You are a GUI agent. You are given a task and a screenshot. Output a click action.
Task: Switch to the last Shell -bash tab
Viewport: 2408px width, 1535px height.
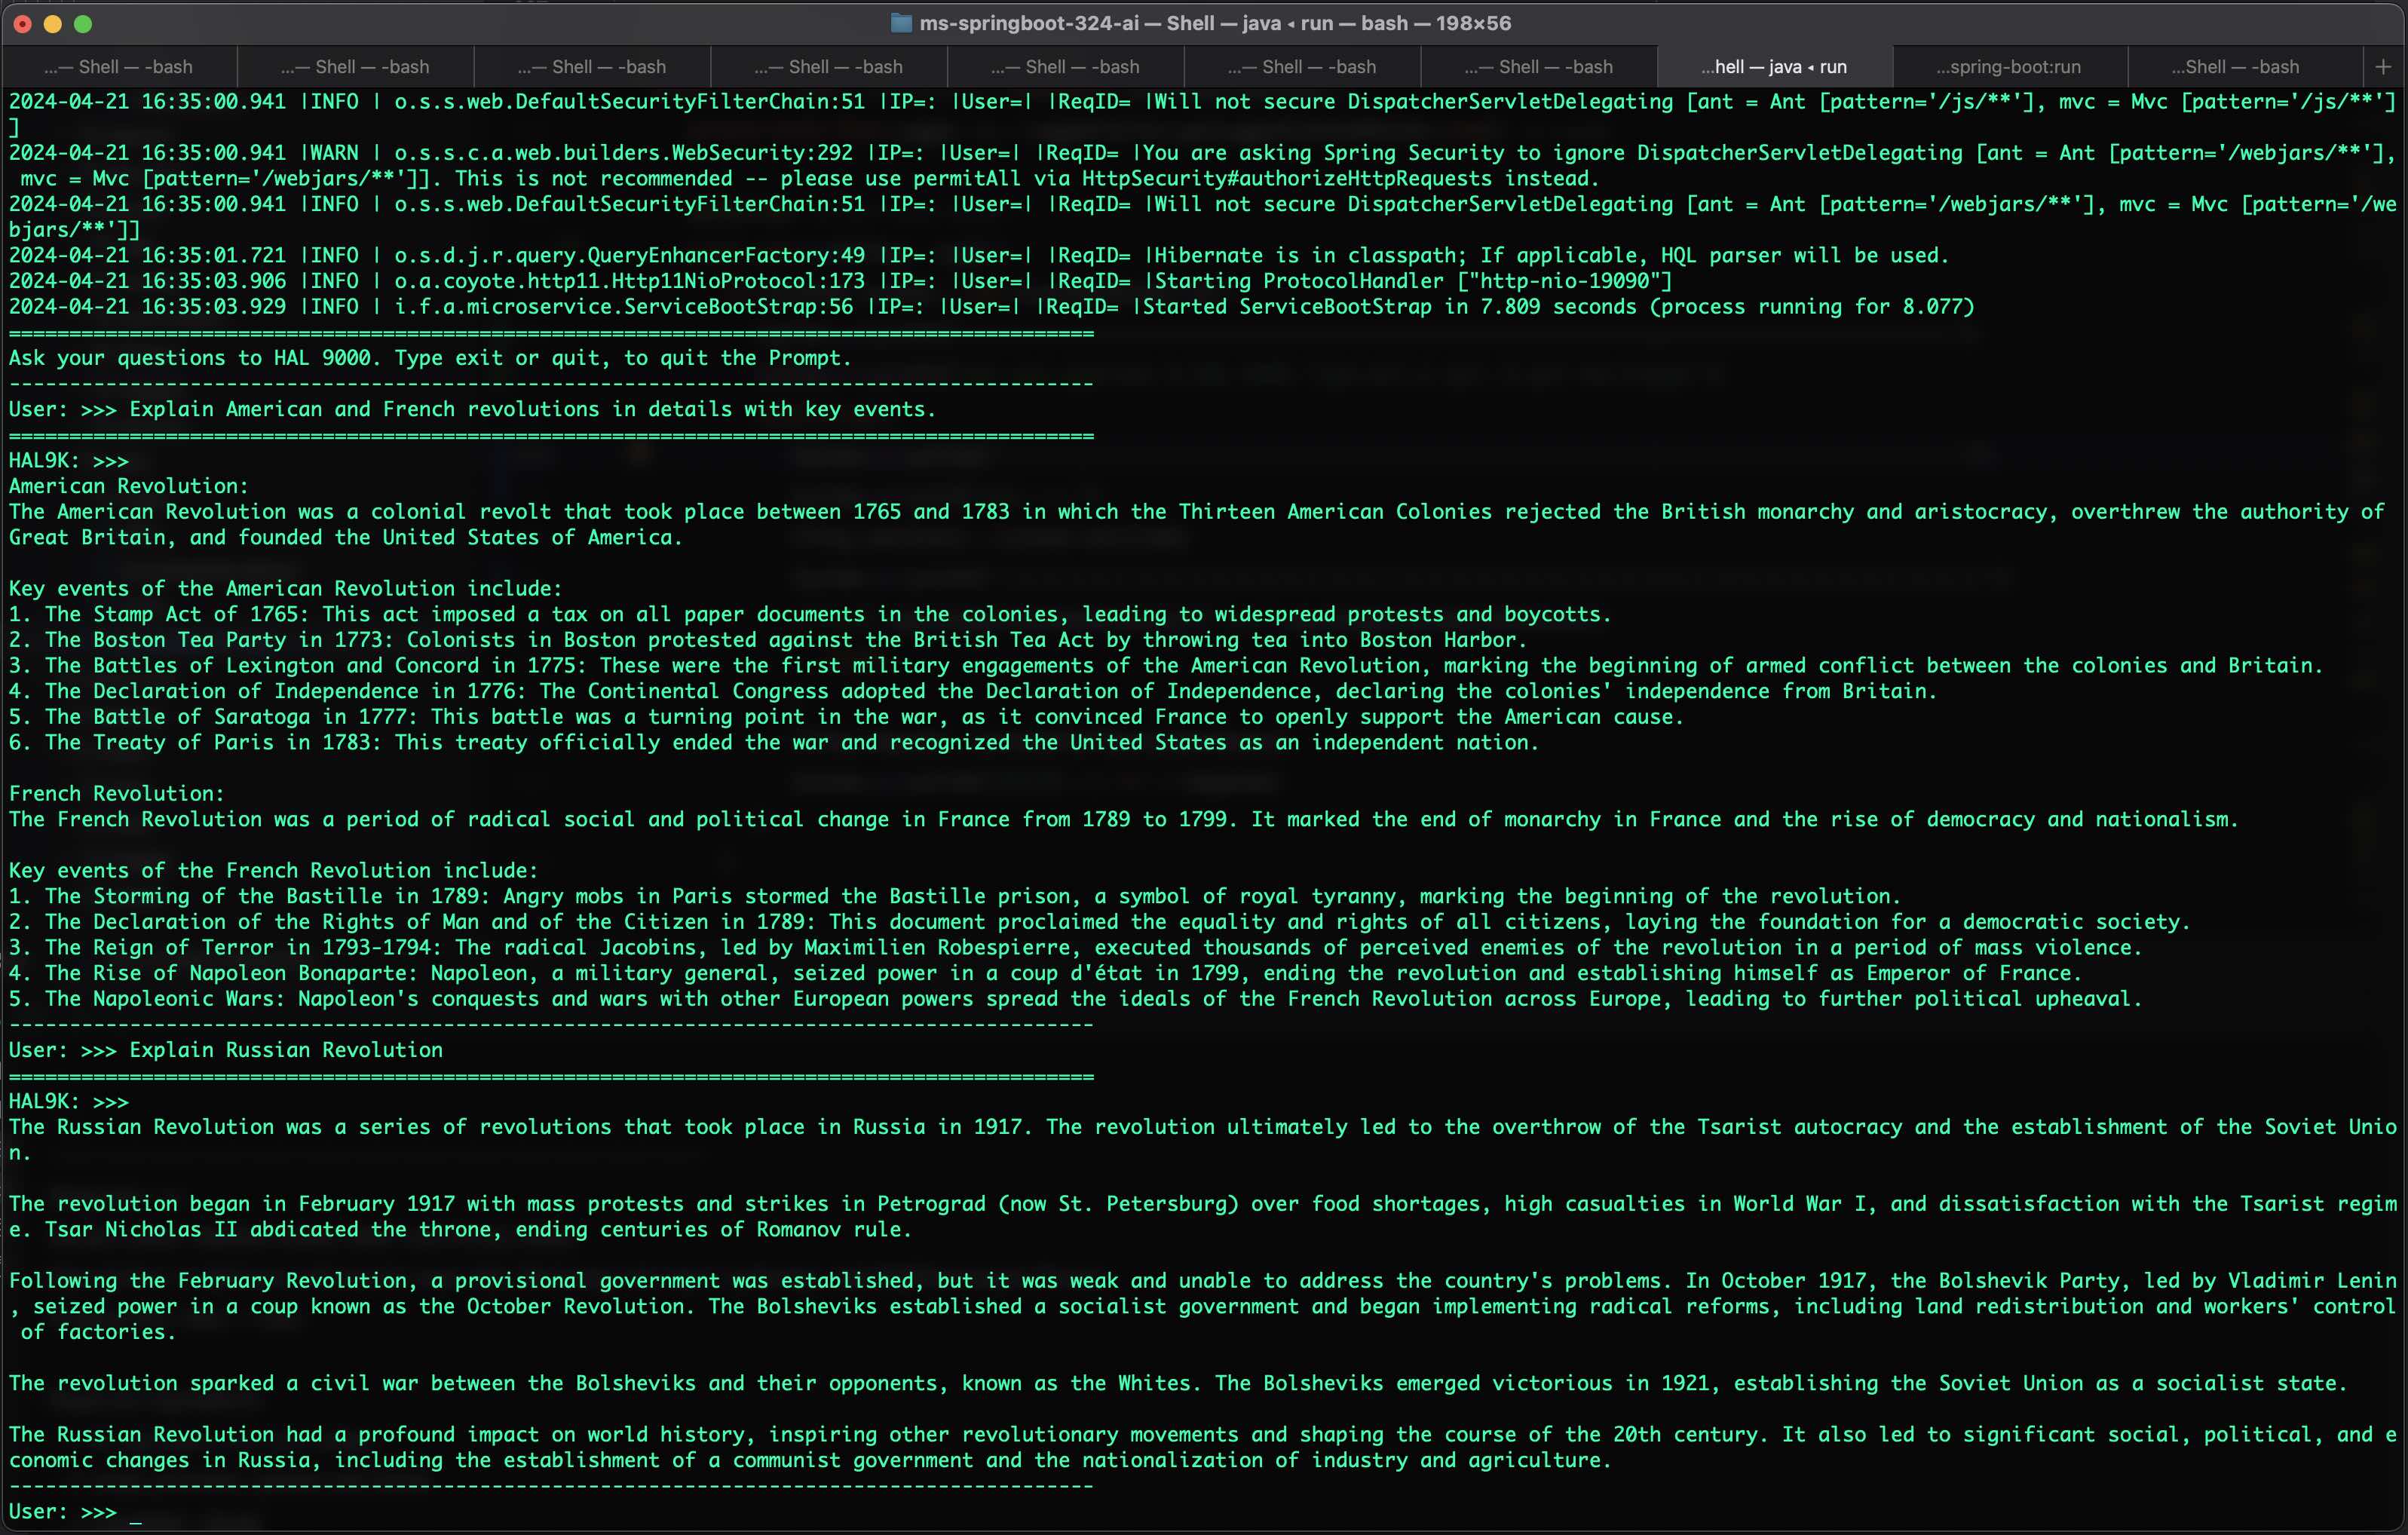(x=2236, y=67)
